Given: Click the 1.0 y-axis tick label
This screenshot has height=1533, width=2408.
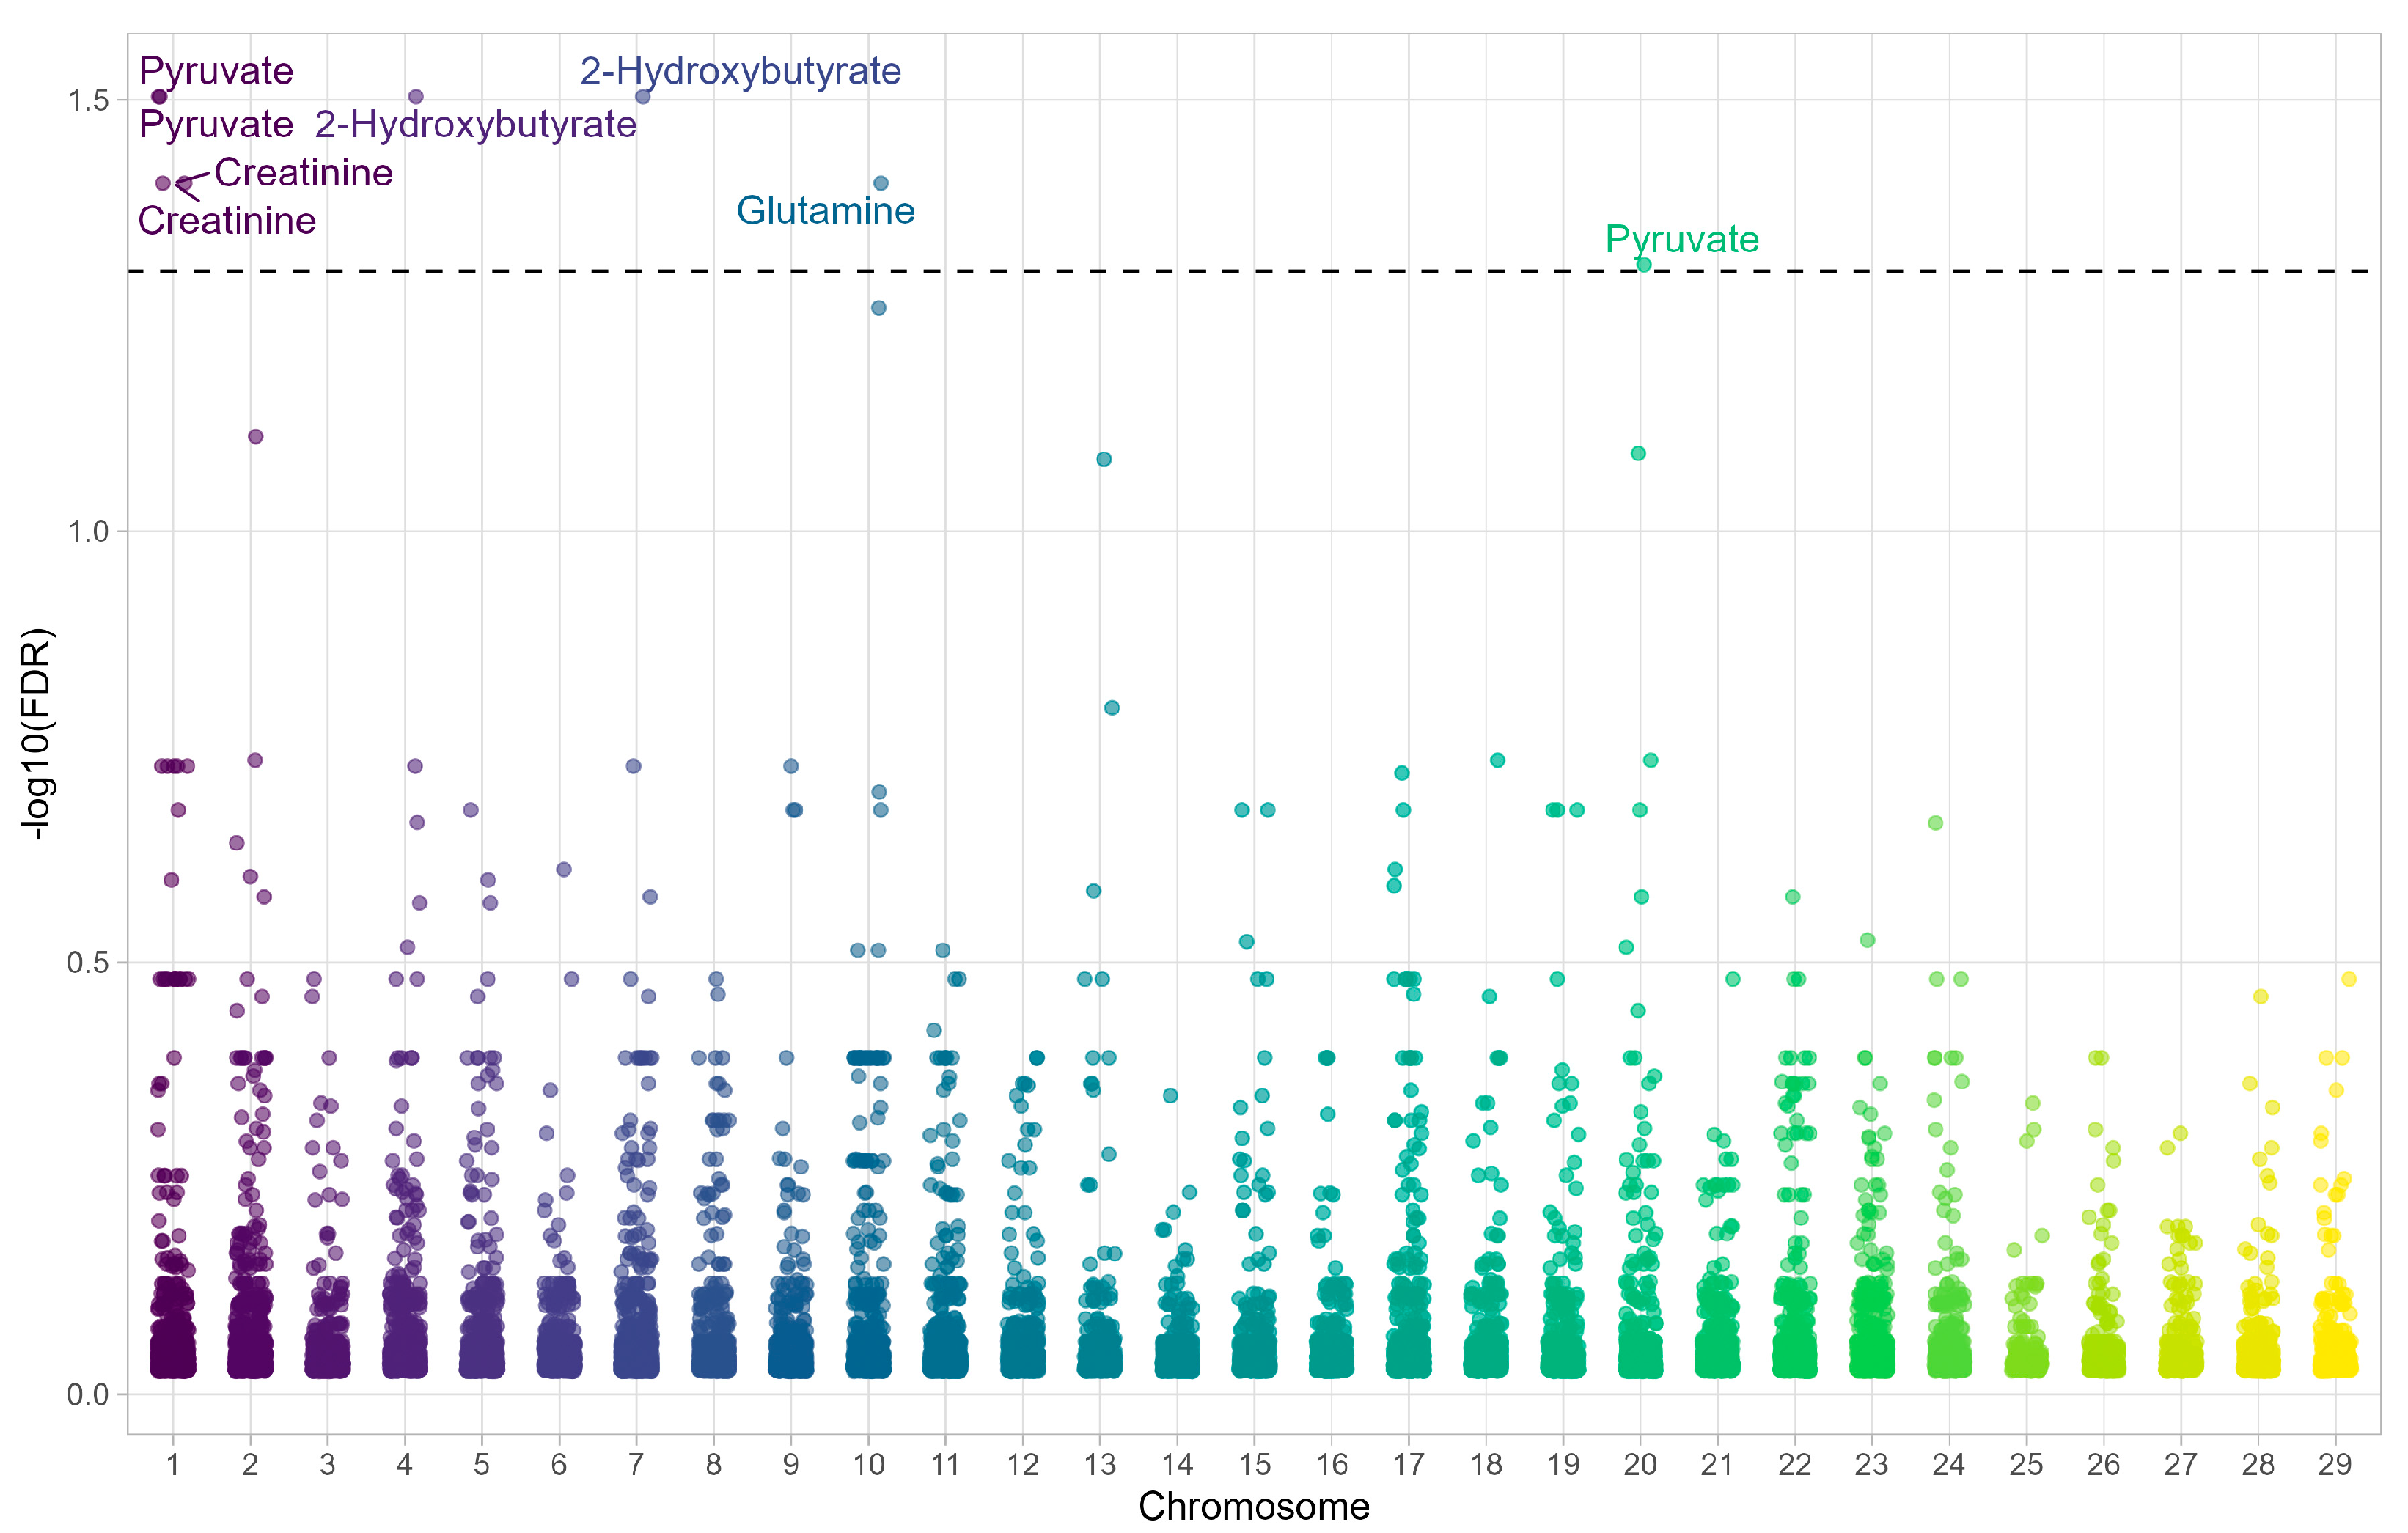Looking at the screenshot, I should tap(87, 531).
